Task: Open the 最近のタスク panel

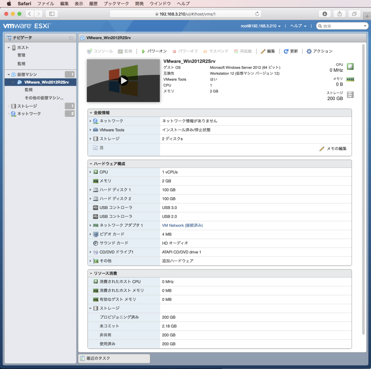Action: (114, 358)
